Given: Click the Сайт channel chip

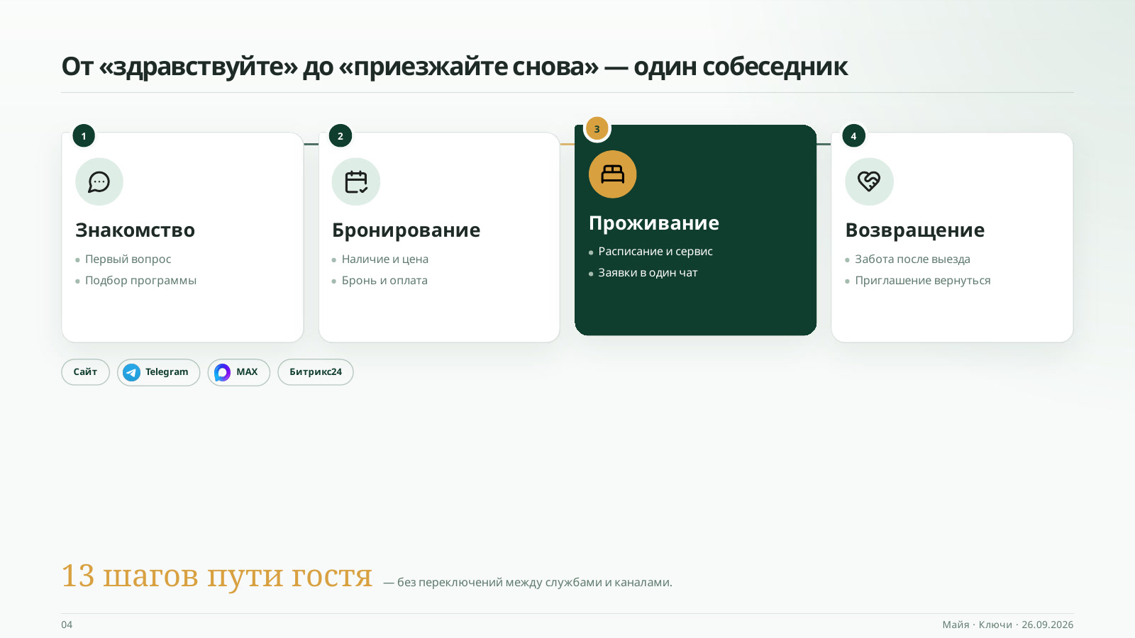Looking at the screenshot, I should click(85, 372).
